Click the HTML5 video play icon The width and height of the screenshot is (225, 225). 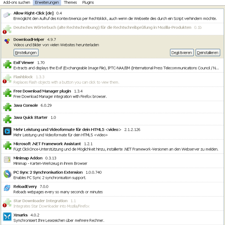pyautogui.click(x=7, y=131)
